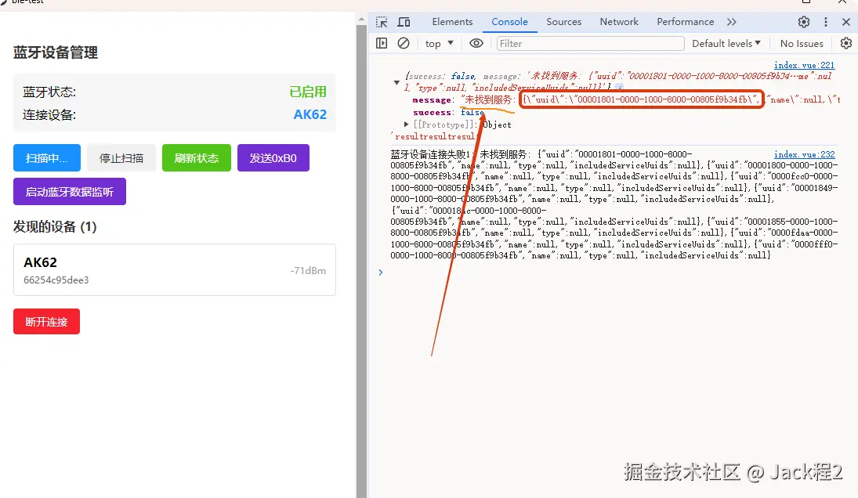Viewport: 858px width, 498px height.
Task: Click the No Issues indicator
Action: click(802, 43)
